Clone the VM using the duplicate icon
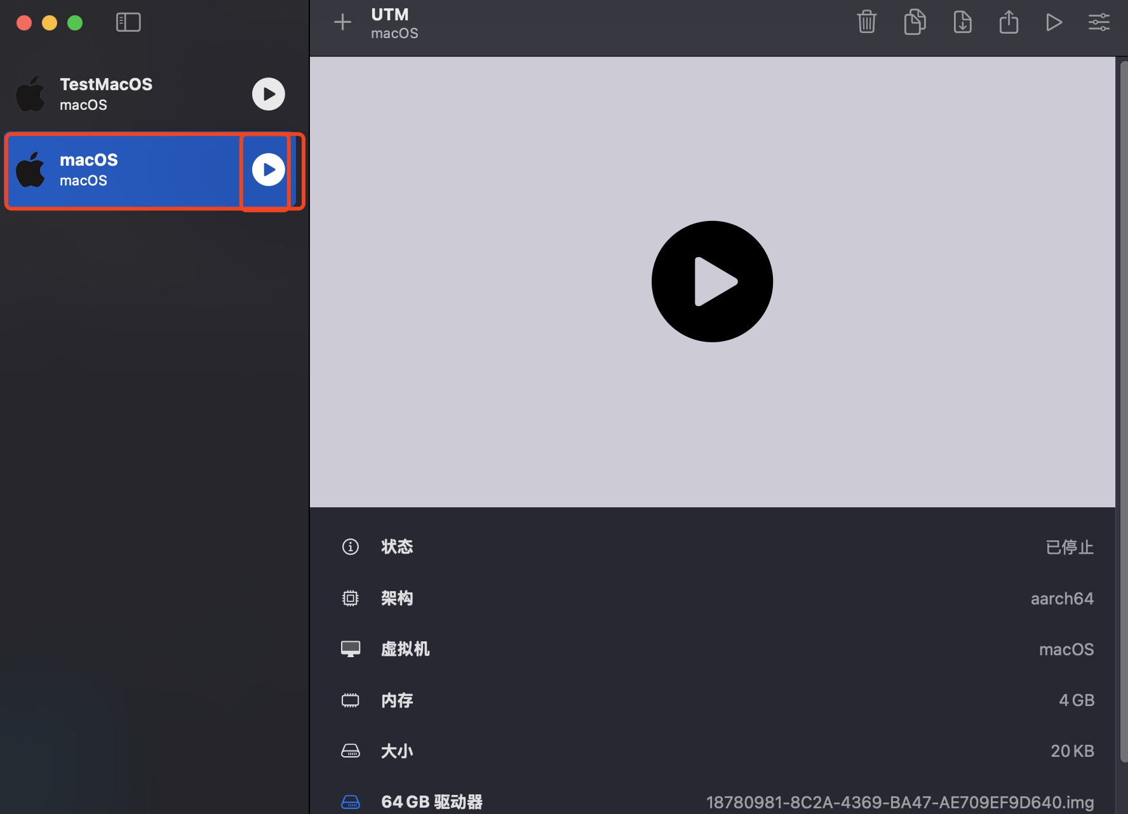The width and height of the screenshot is (1128, 814). pyautogui.click(x=915, y=22)
